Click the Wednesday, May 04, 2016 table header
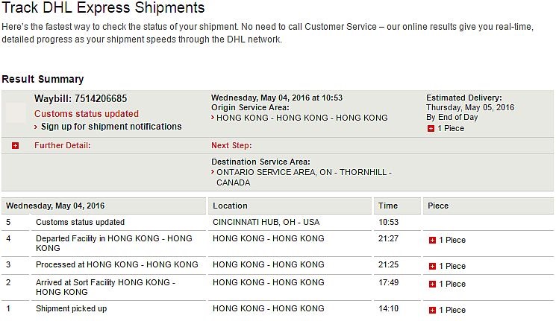Image resolution: width=556 pixels, height=321 pixels. pyautogui.click(x=55, y=206)
